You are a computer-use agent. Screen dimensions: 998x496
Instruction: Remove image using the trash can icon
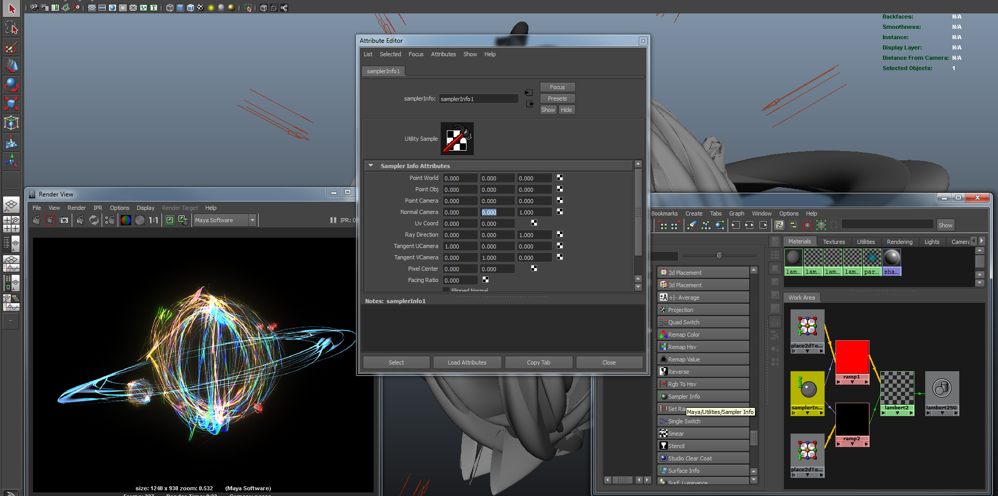click(183, 220)
